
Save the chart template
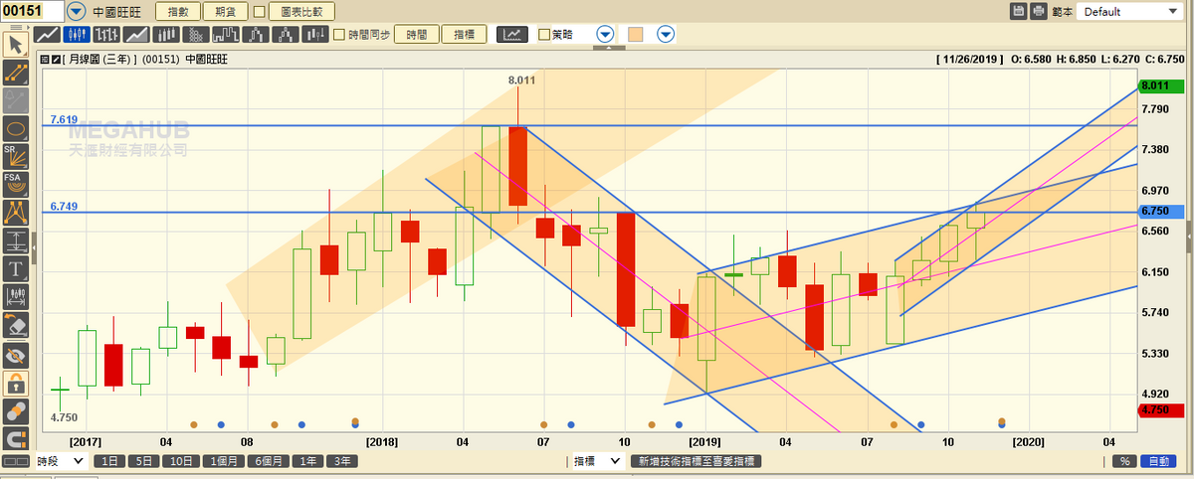click(x=1019, y=11)
